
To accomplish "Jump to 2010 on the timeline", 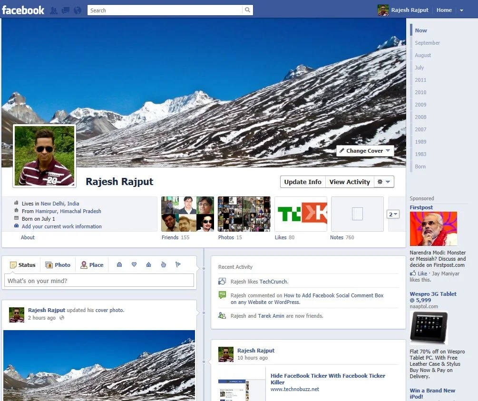I will 420,92.
